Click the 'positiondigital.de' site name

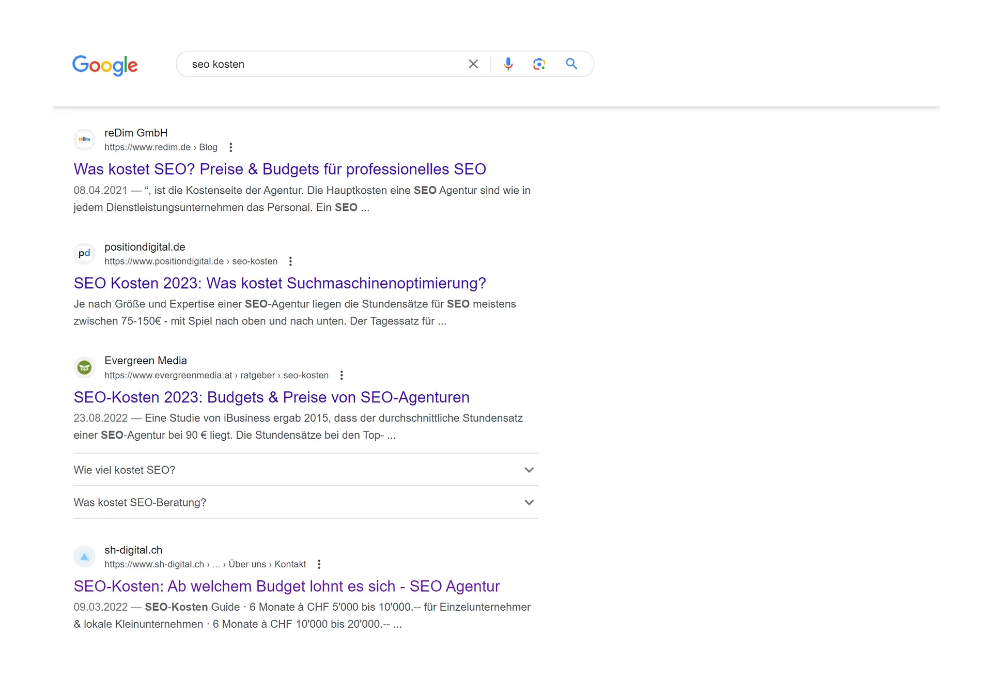tap(145, 247)
